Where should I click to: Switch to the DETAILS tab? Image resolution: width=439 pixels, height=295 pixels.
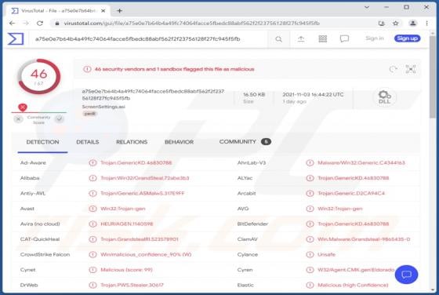[x=88, y=142]
